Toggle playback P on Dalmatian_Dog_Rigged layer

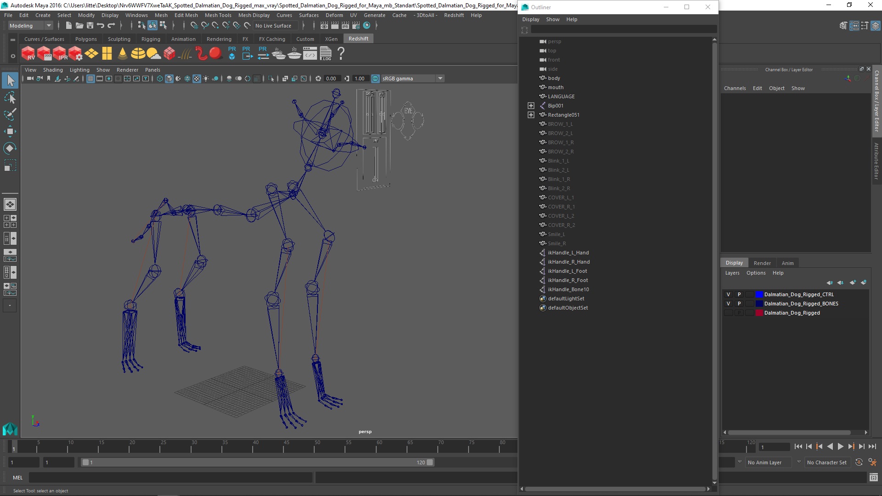[x=739, y=313]
